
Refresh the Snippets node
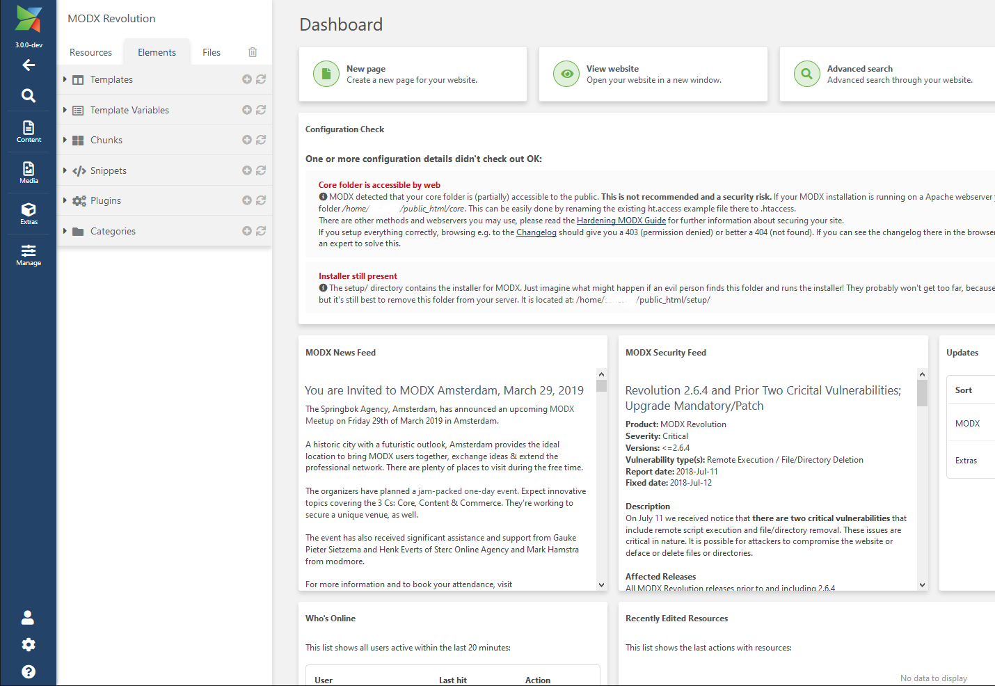[261, 170]
